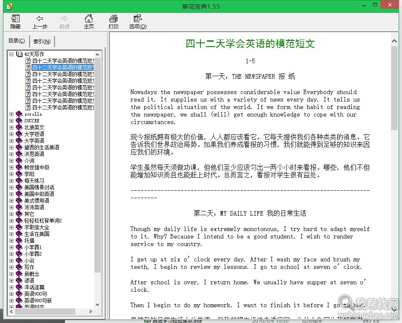Viewport: 402px width, 323px height.
Task: Click the purple book icon beside 大学短语
Action: coord(19,134)
